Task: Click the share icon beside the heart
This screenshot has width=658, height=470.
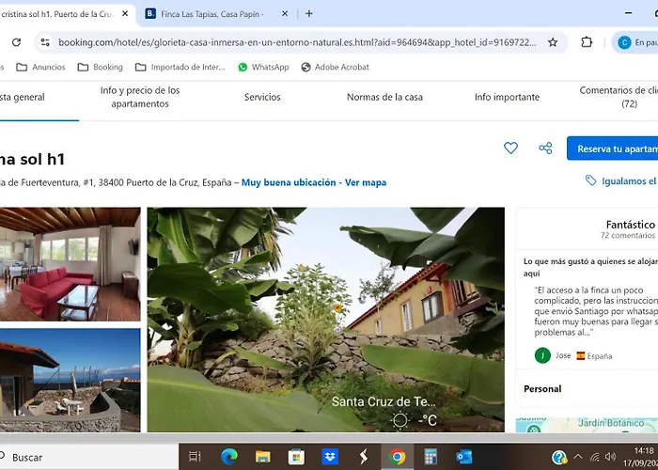Action: pyautogui.click(x=545, y=149)
